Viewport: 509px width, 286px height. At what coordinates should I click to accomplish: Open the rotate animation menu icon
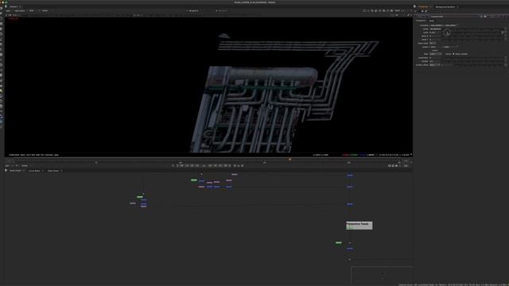(506, 29)
